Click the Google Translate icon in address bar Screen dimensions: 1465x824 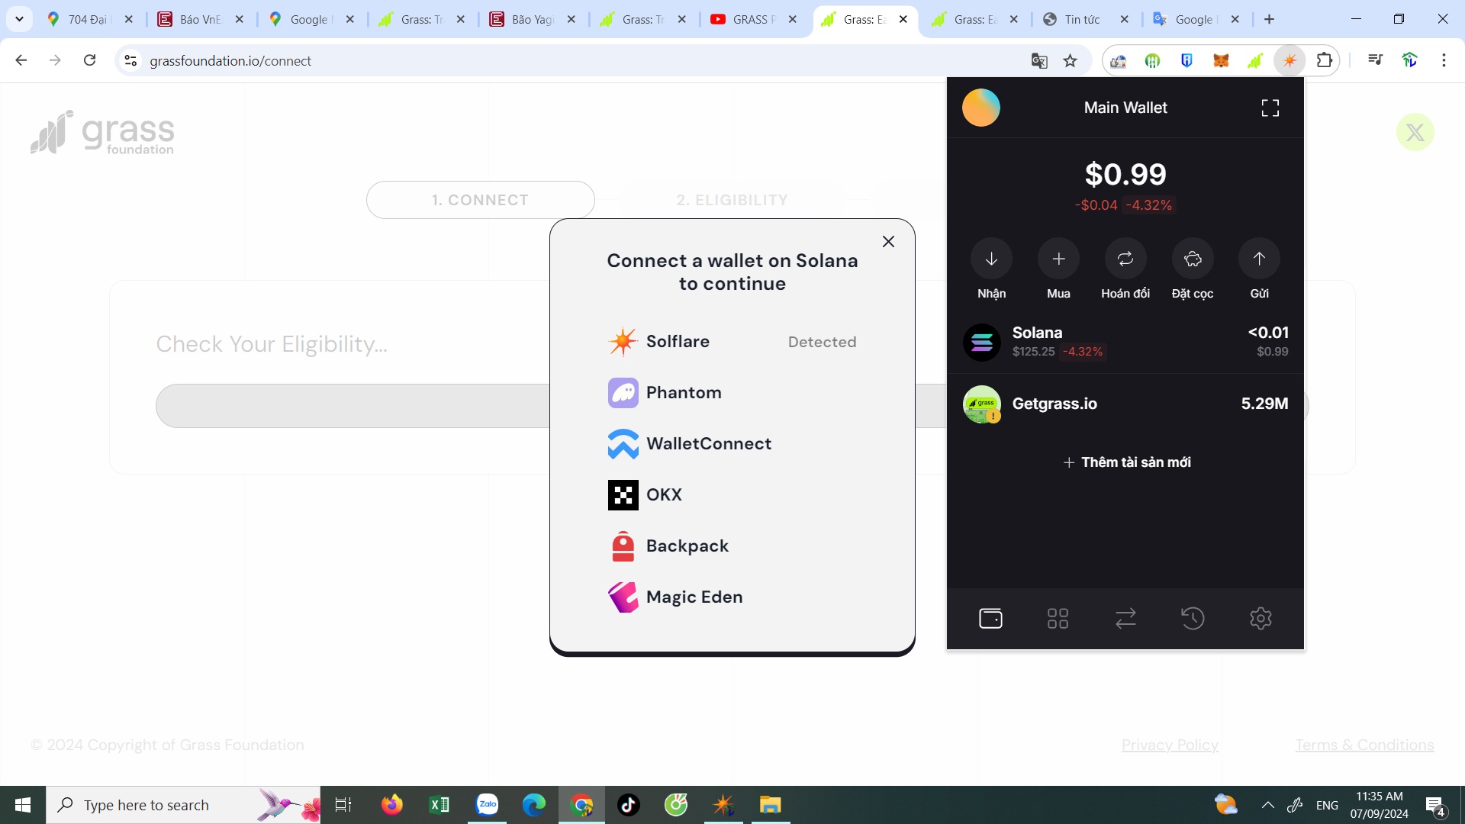tap(1039, 60)
